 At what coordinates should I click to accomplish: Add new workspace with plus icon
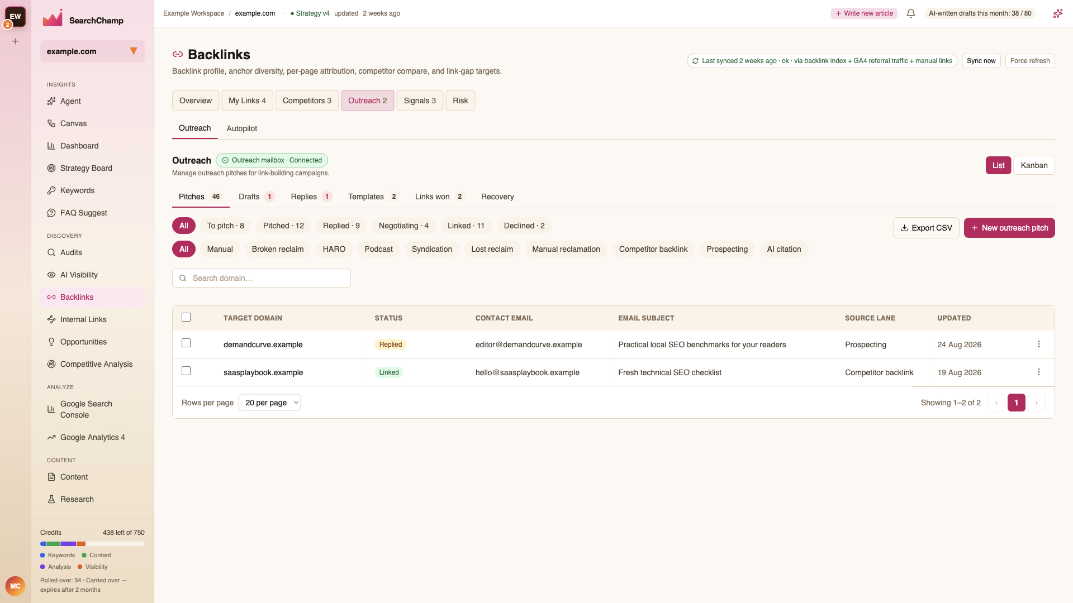(16, 41)
